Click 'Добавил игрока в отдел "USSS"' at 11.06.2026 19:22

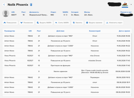pos(60,46)
